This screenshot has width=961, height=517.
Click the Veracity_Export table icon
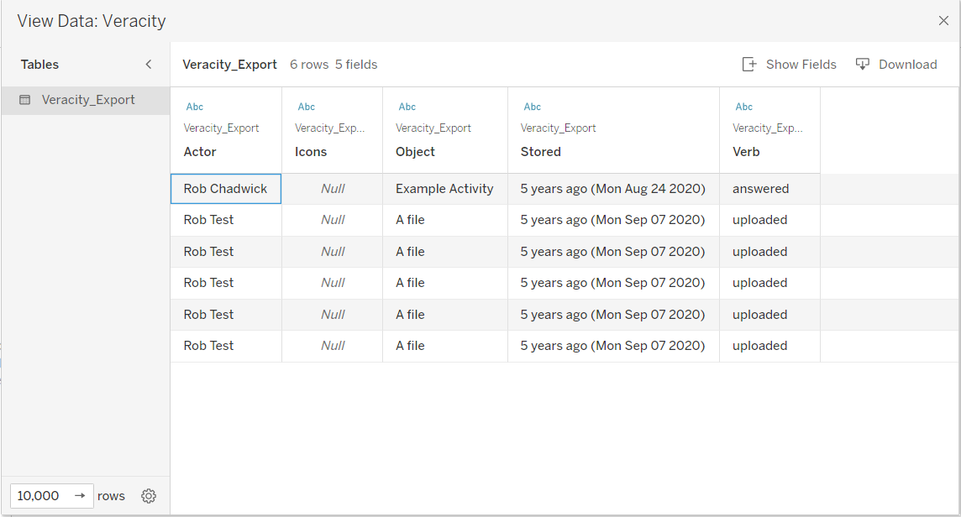point(25,100)
